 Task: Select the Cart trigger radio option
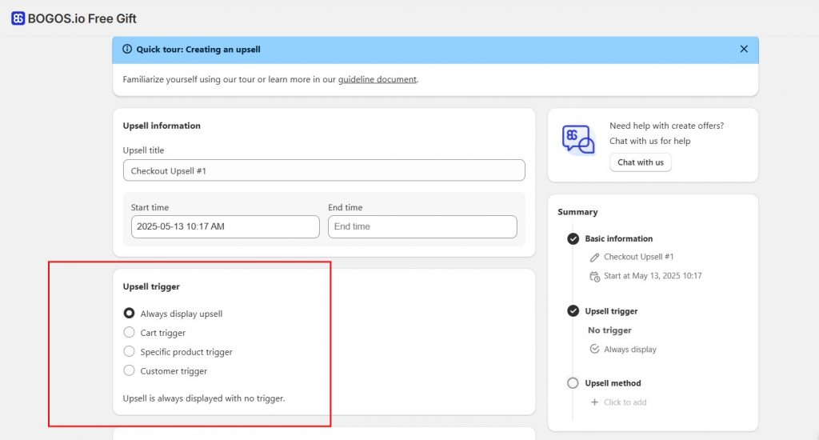click(129, 333)
